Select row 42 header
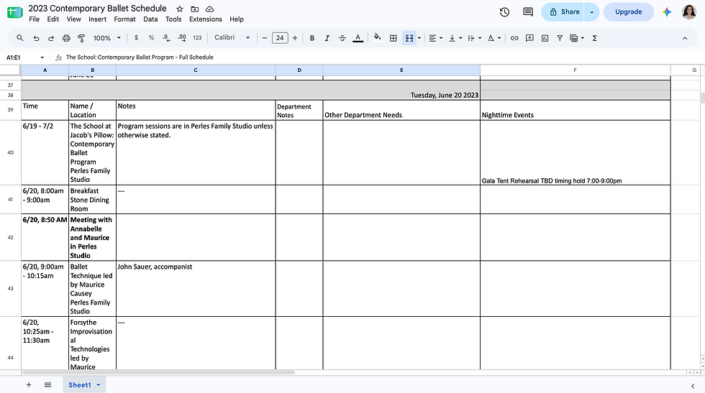The height and width of the screenshot is (393, 705). (10, 238)
